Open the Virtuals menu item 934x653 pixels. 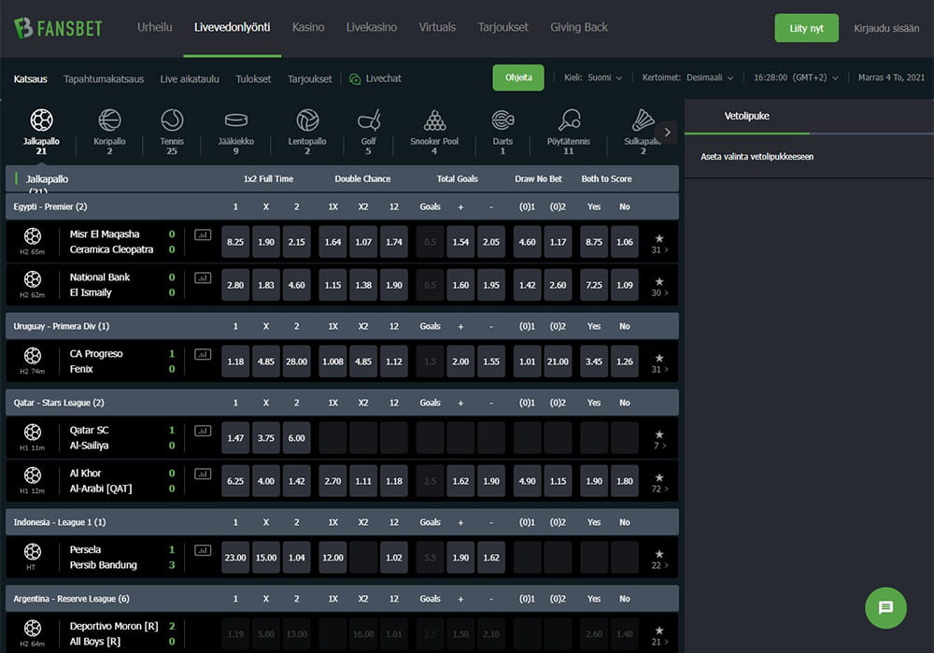tap(436, 27)
